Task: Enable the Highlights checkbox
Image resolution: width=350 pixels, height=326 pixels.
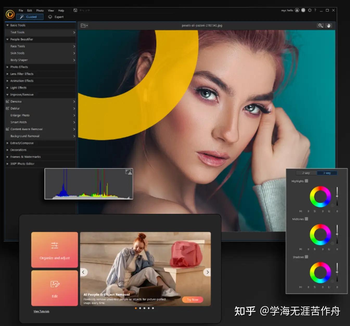Action: [307, 181]
